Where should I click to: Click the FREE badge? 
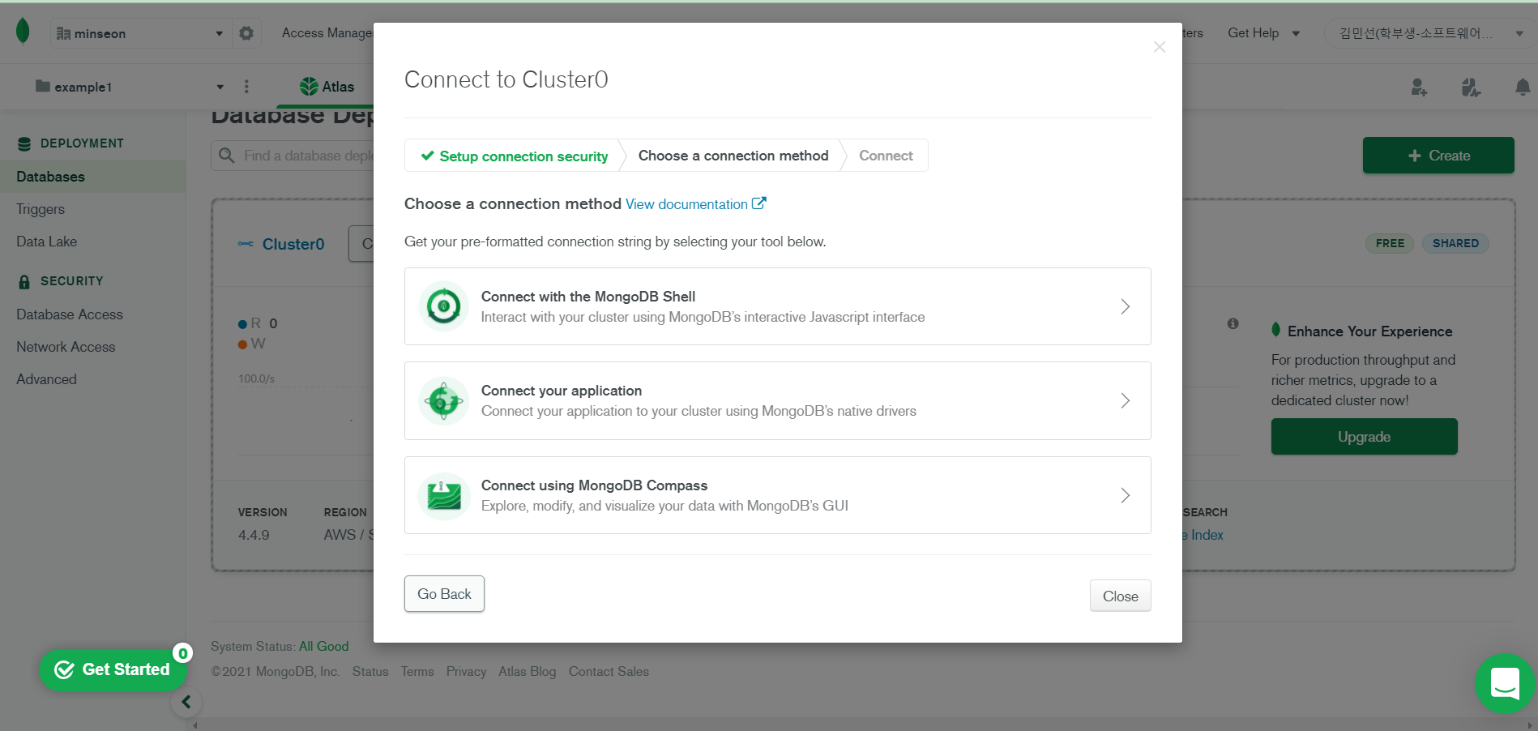(x=1390, y=243)
